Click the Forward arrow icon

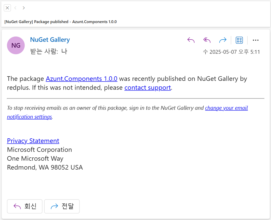click(x=223, y=40)
